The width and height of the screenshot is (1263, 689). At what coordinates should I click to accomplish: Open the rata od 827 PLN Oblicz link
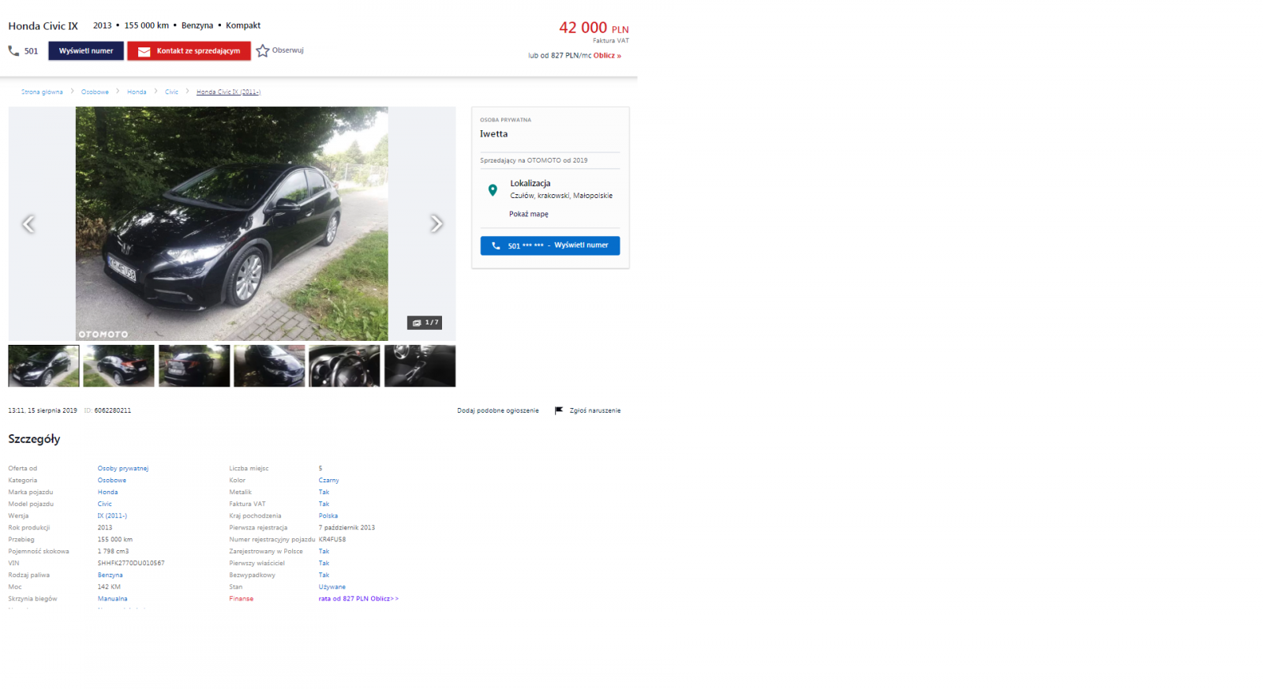tap(358, 599)
